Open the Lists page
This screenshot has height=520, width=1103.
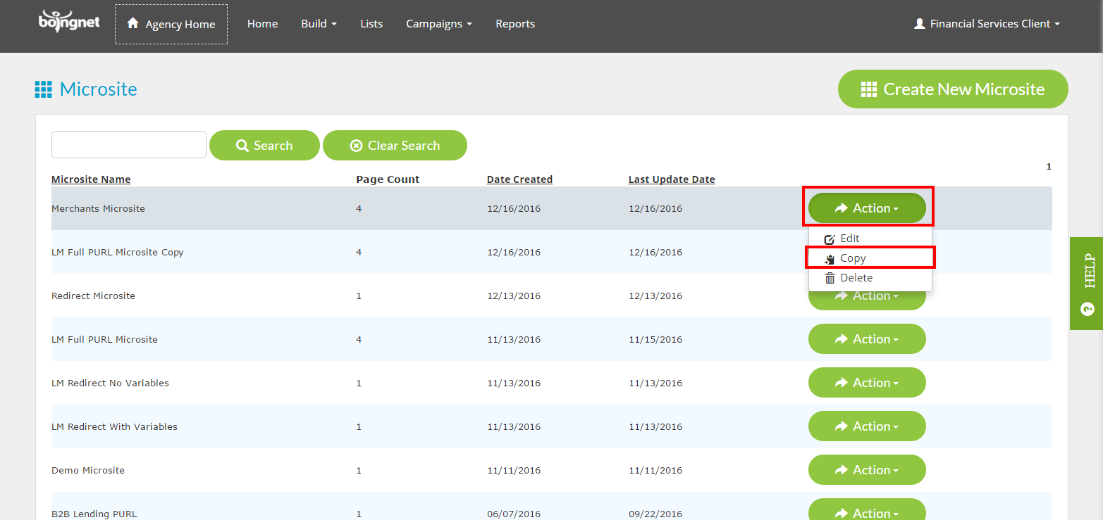[371, 24]
